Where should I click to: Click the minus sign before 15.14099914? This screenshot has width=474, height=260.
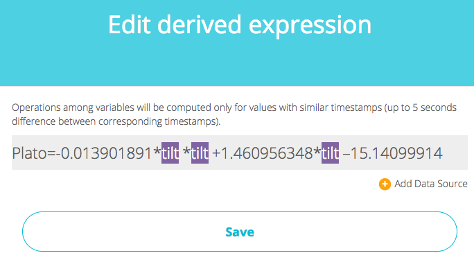(346, 154)
